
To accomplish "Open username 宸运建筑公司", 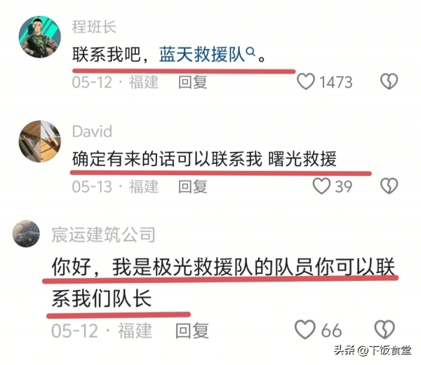I will (103, 235).
